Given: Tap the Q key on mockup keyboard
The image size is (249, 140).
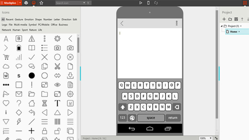Looking at the screenshot, I should [121, 85].
